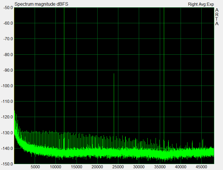The image size is (223, 170).
Task: Click the 40000 frequency axis label
Action: coord(181,167)
